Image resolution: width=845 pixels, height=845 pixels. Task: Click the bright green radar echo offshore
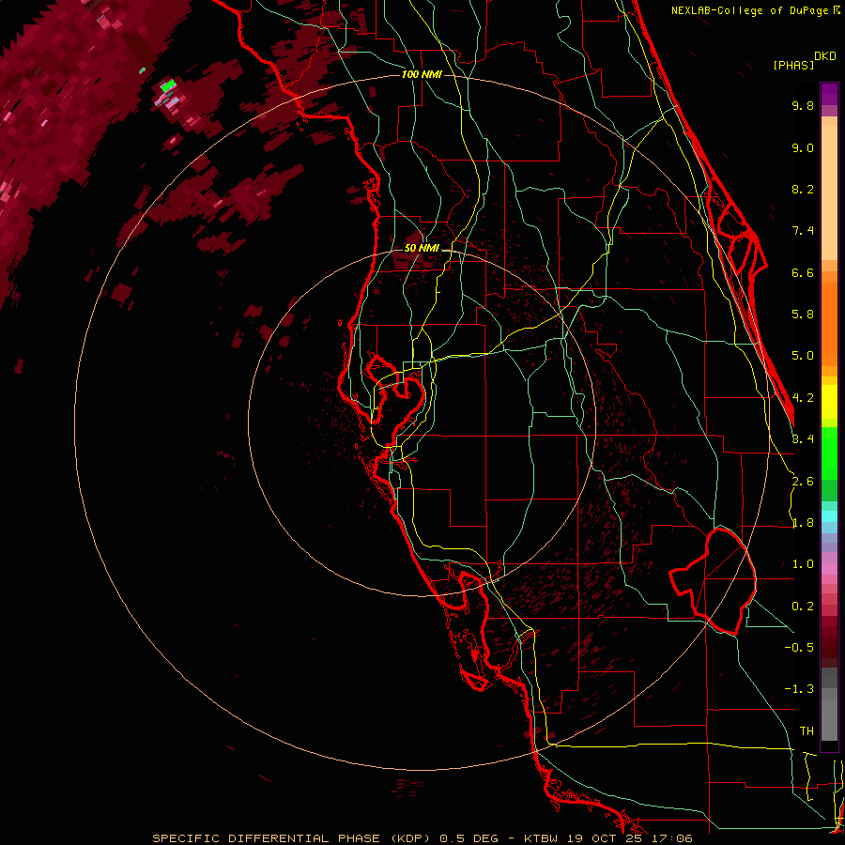coord(168,84)
